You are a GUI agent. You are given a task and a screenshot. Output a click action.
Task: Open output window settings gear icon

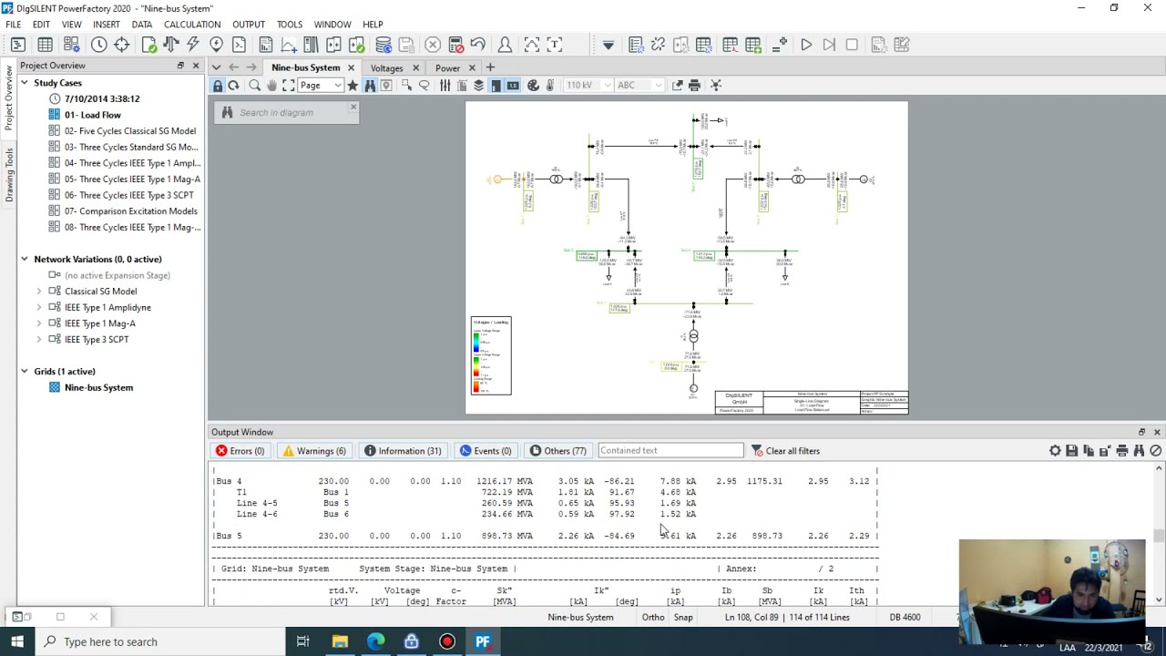[1055, 451]
